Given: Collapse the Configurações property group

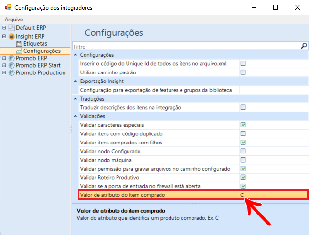Looking at the screenshot, I should coord(75,55).
